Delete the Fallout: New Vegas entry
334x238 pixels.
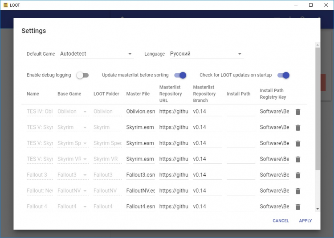pos(298,191)
